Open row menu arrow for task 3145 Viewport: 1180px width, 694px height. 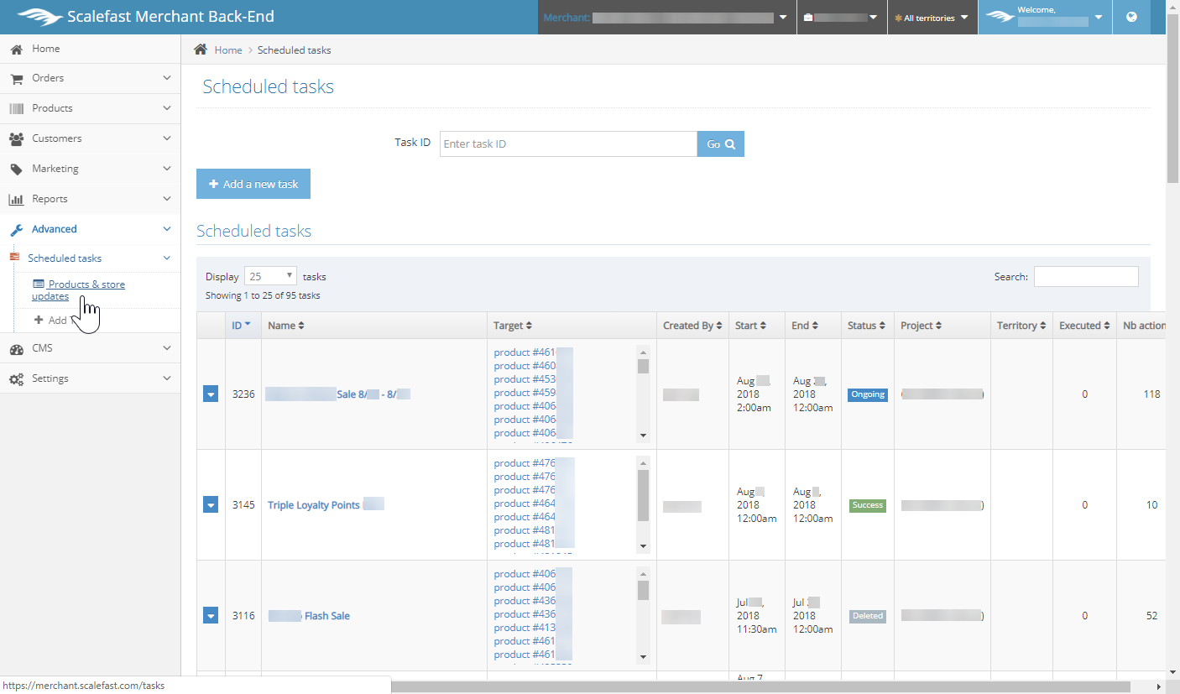click(211, 504)
